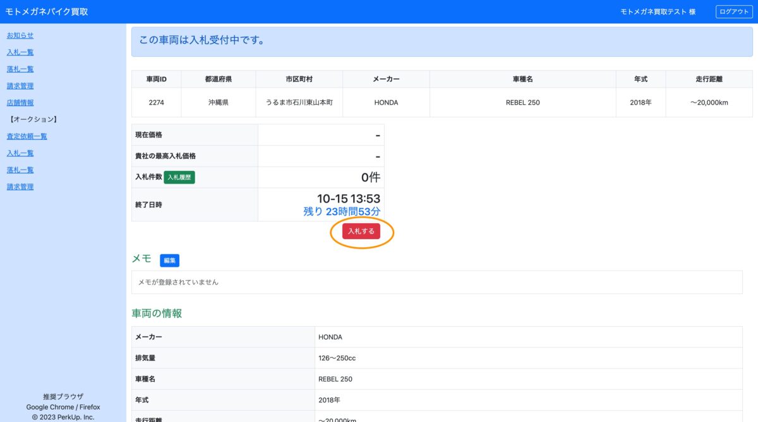Click the 車種名 column header

pyautogui.click(x=522, y=79)
